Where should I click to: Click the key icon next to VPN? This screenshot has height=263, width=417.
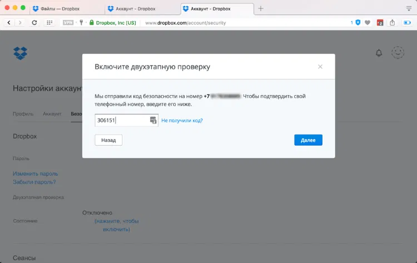[81, 23]
